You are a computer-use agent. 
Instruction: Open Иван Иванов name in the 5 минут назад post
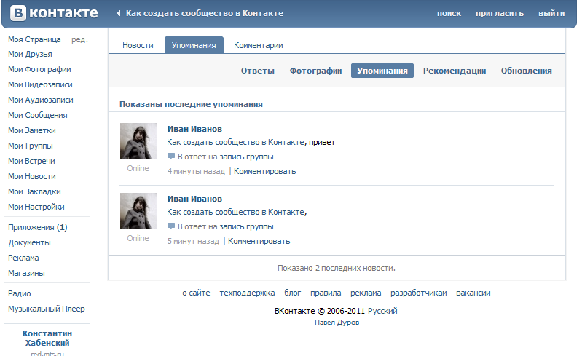(194, 199)
